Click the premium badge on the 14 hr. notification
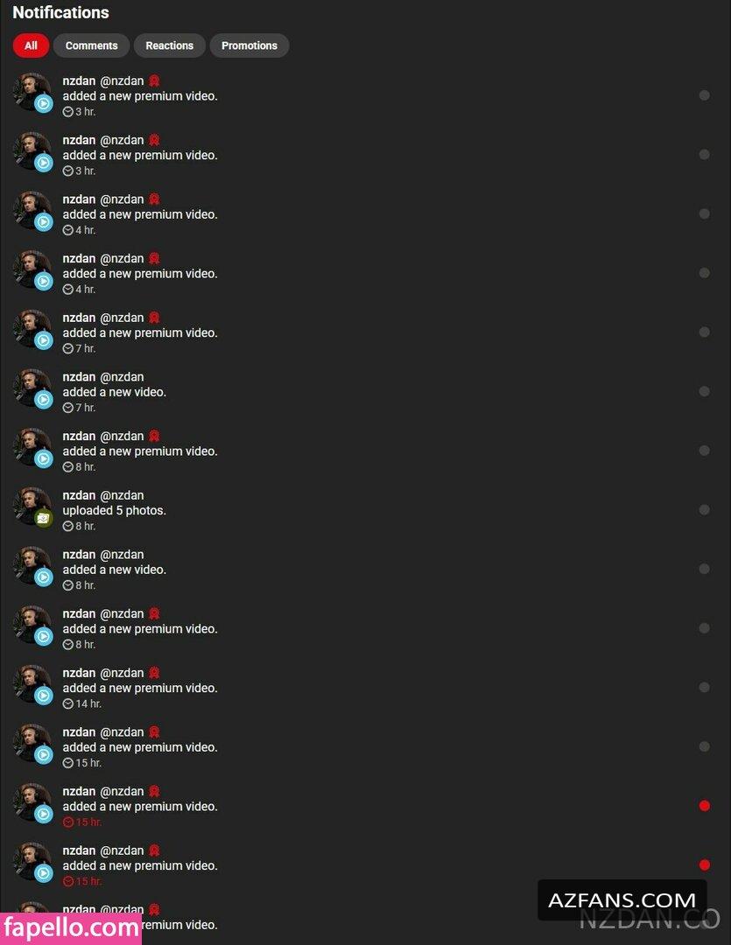Screen dimensions: 731x945 [154, 673]
